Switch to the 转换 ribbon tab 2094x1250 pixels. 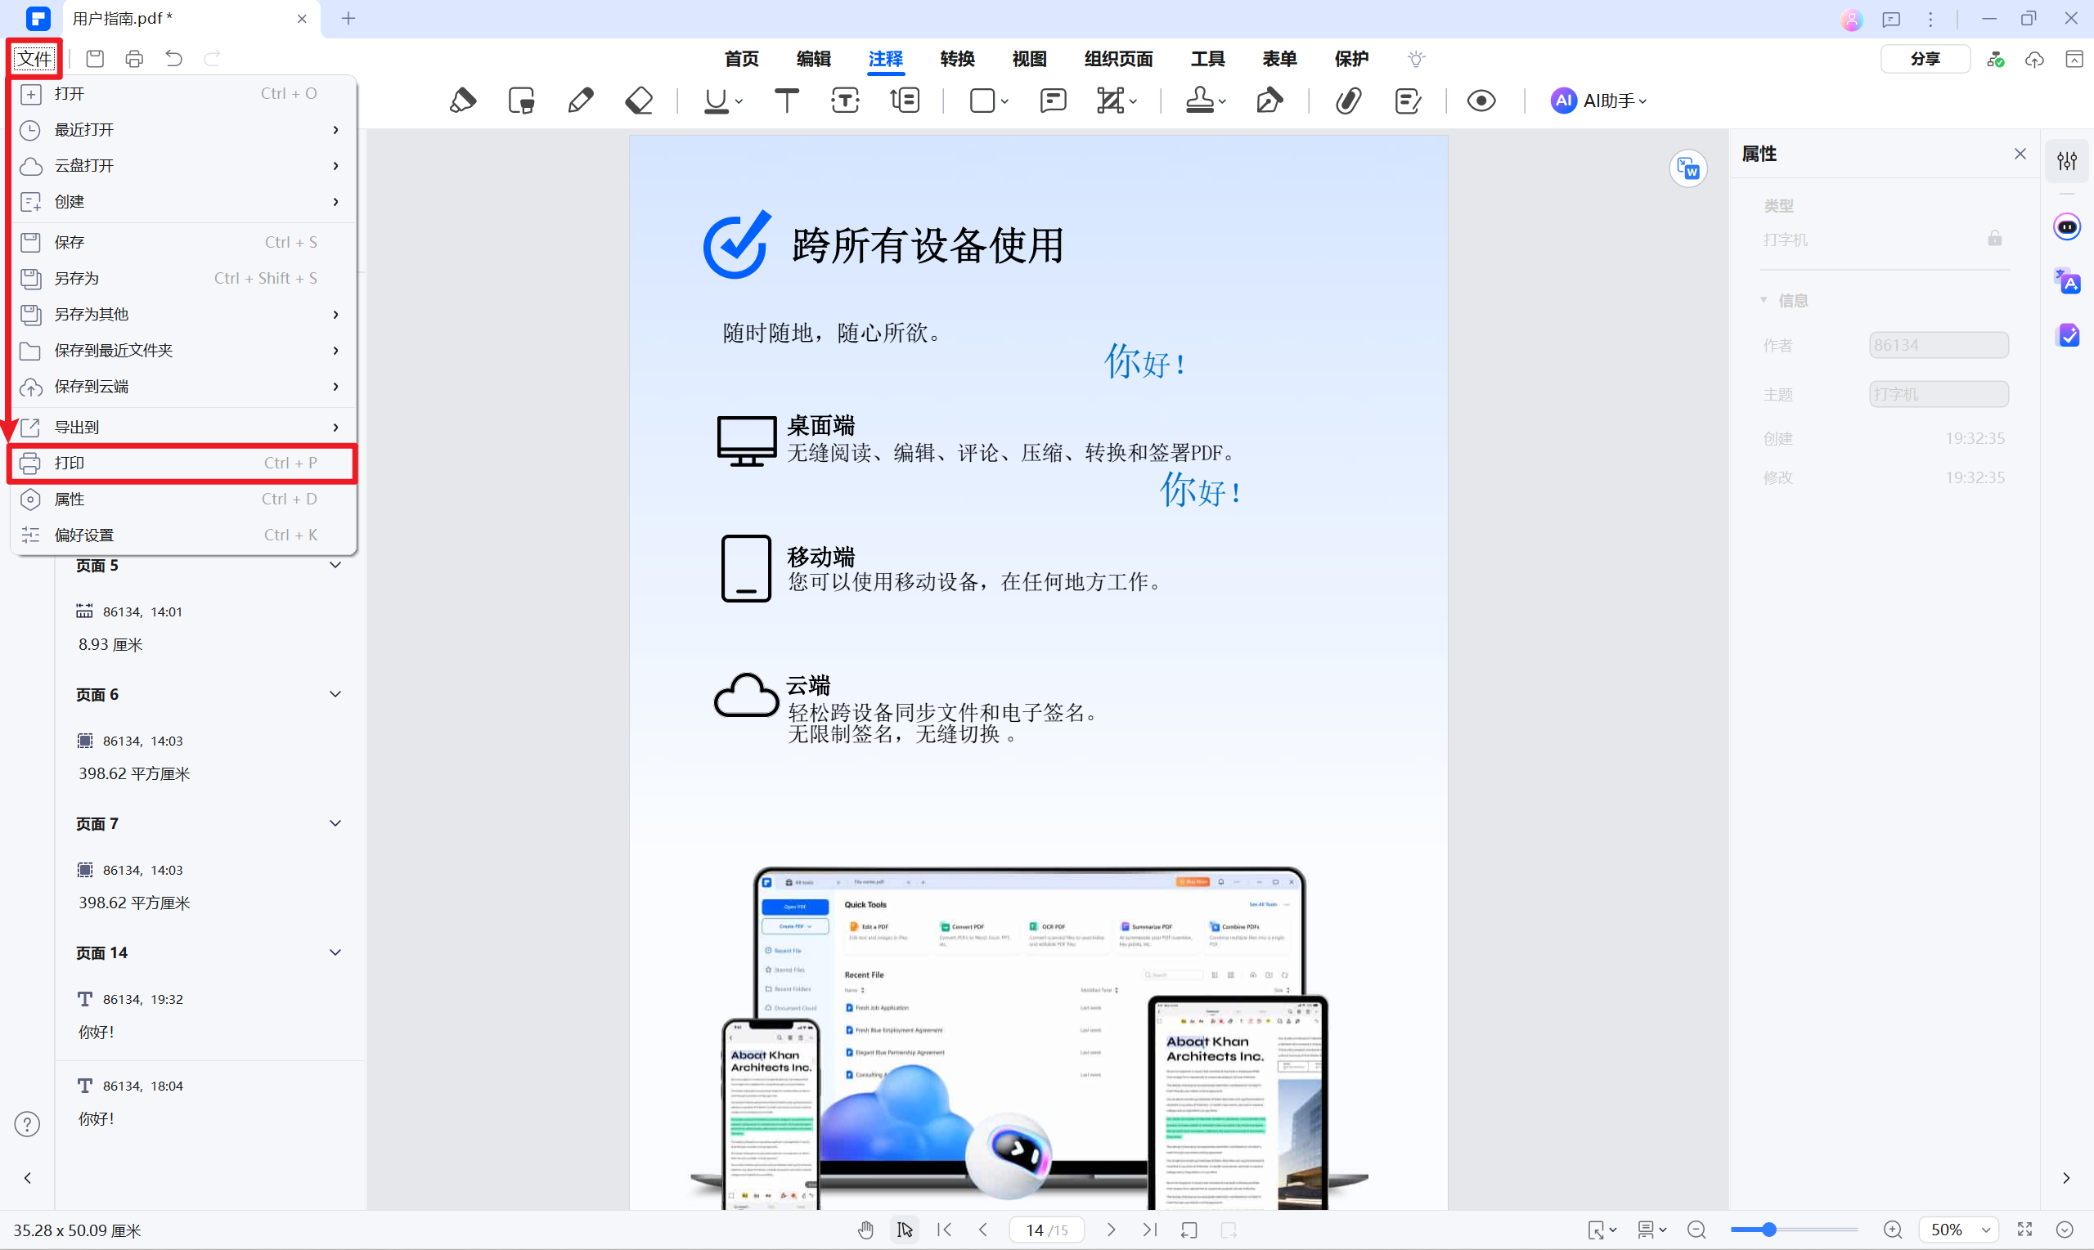tap(956, 59)
